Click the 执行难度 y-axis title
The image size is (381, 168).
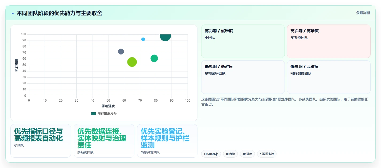tap(17, 65)
